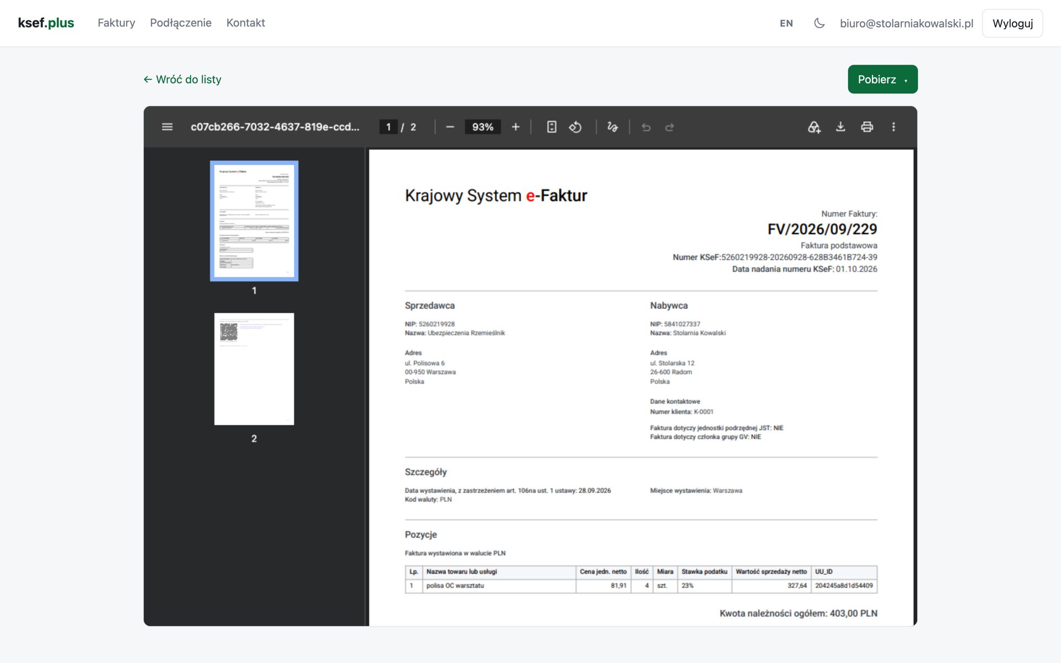Screen dimensions: 1061x663
Task: Click the page number input field
Action: tap(388, 127)
